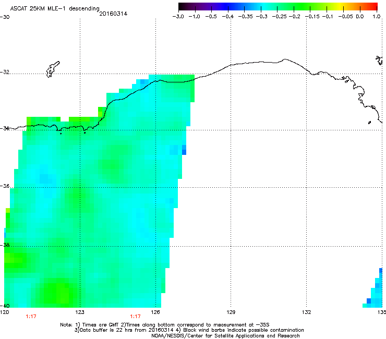Viewport: 386px width, 339px height.
Task: Click the '-34' latitude axis label
Action: [5, 128]
